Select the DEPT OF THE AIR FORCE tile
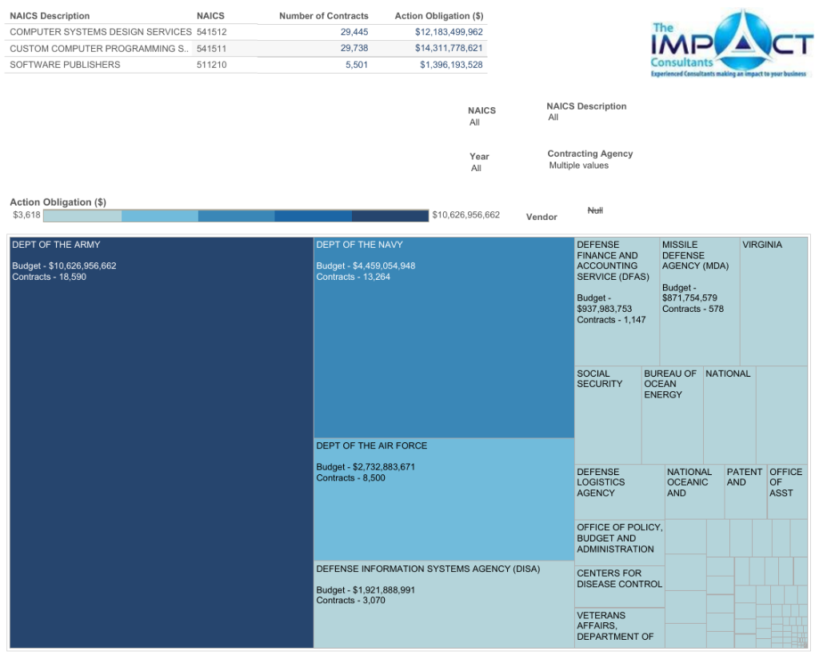 point(444,499)
